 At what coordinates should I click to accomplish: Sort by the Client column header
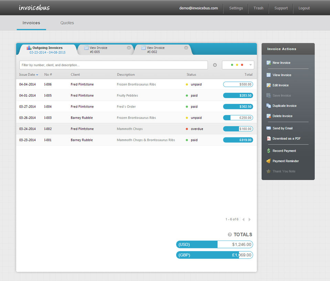coord(75,74)
